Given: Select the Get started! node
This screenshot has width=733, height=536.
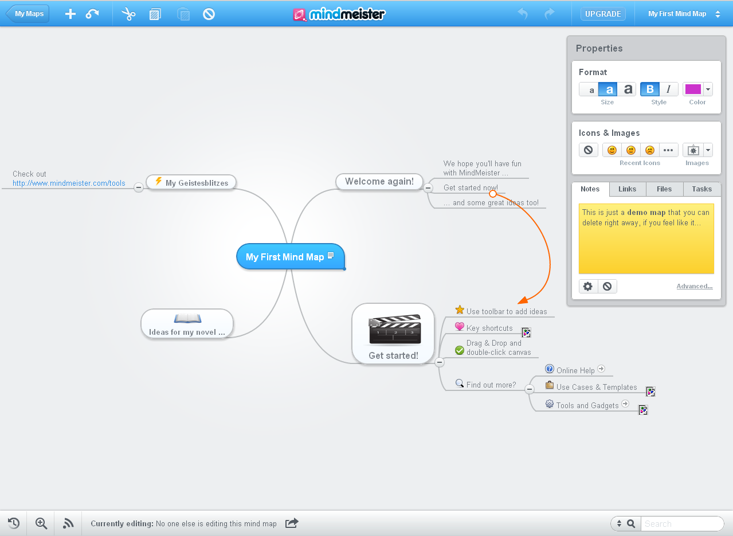Looking at the screenshot, I should (393, 334).
